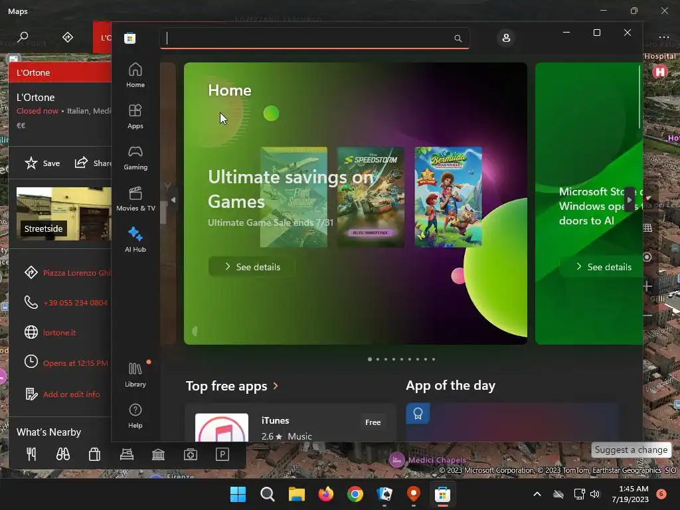Show nearby shopping with bag icon
Image resolution: width=680 pixels, height=510 pixels.
point(94,454)
